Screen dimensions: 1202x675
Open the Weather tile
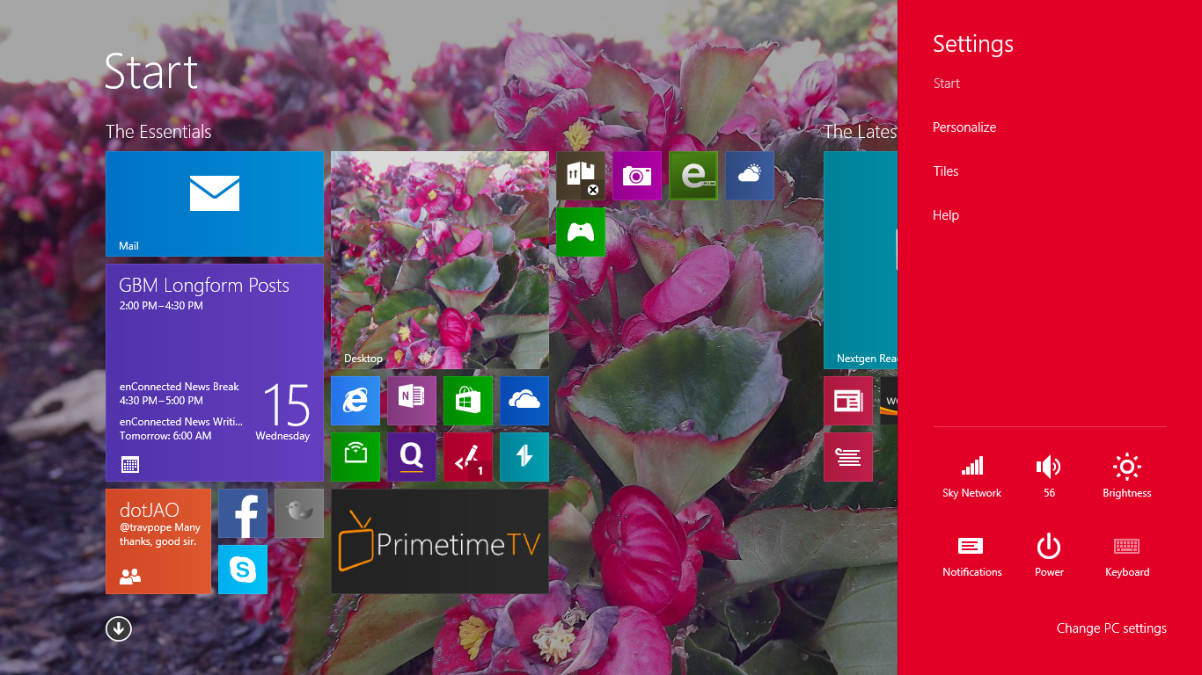click(750, 176)
